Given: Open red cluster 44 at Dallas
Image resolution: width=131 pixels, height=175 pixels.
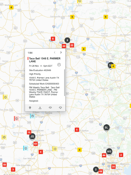Looking at the screenshot, I should click(x=64, y=46).
